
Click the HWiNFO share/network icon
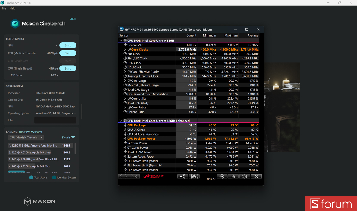coord(182,176)
